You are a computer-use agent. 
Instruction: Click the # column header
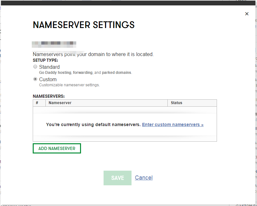pos(37,103)
